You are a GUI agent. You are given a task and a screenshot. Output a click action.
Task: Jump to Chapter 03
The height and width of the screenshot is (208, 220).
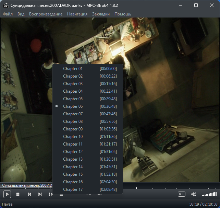coord(87,84)
